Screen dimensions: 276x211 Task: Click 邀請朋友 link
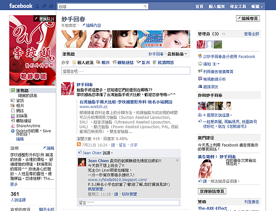pos(211,87)
